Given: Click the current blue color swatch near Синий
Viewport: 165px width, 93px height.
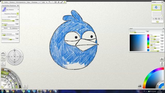Looking at the screenshot, I should click(148, 50).
